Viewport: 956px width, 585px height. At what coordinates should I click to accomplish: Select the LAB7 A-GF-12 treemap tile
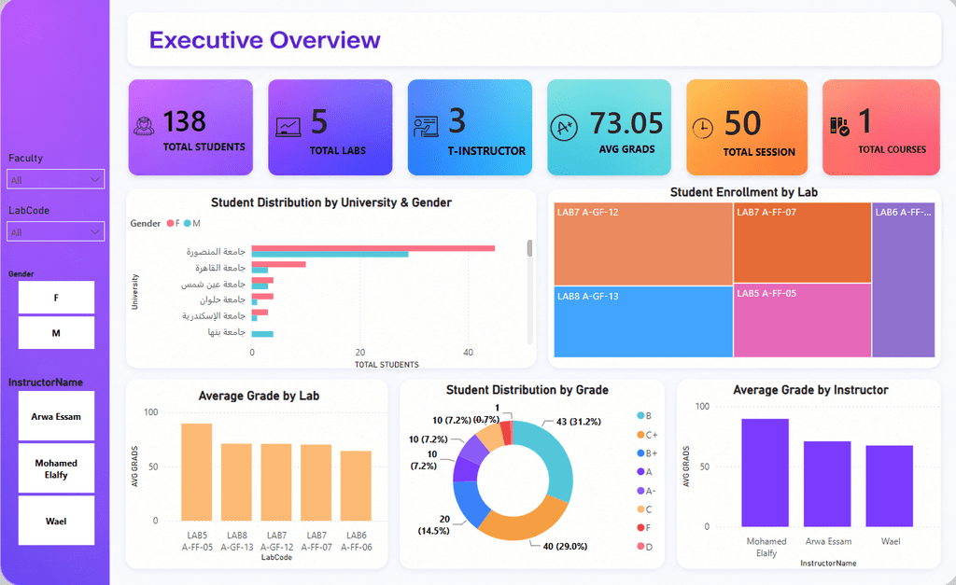[643, 244]
